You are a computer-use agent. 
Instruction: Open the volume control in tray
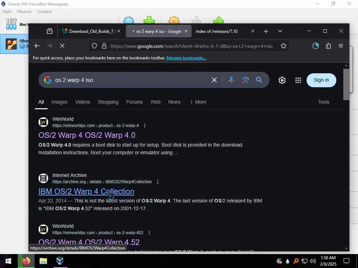pyautogui.click(x=313, y=261)
